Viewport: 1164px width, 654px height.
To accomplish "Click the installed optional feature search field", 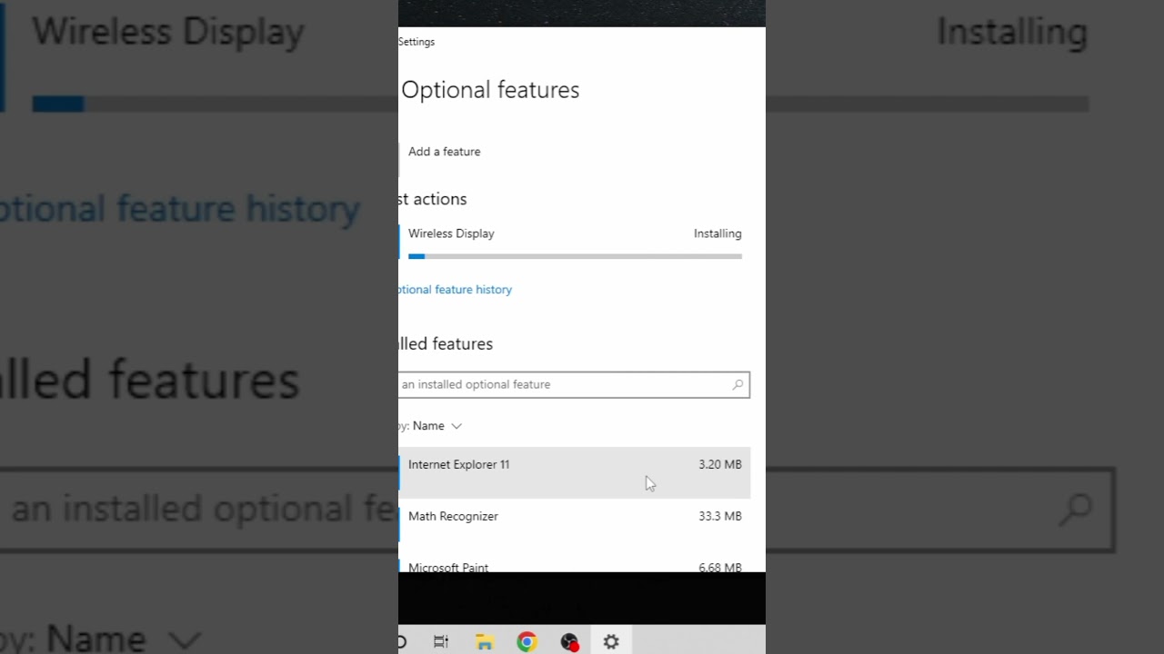I will [x=574, y=385].
